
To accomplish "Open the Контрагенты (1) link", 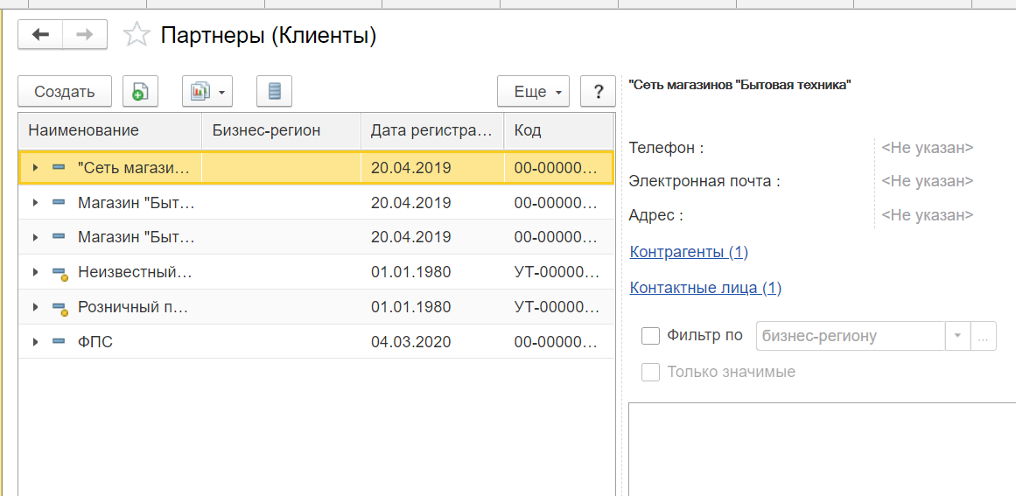I will pyautogui.click(x=689, y=253).
